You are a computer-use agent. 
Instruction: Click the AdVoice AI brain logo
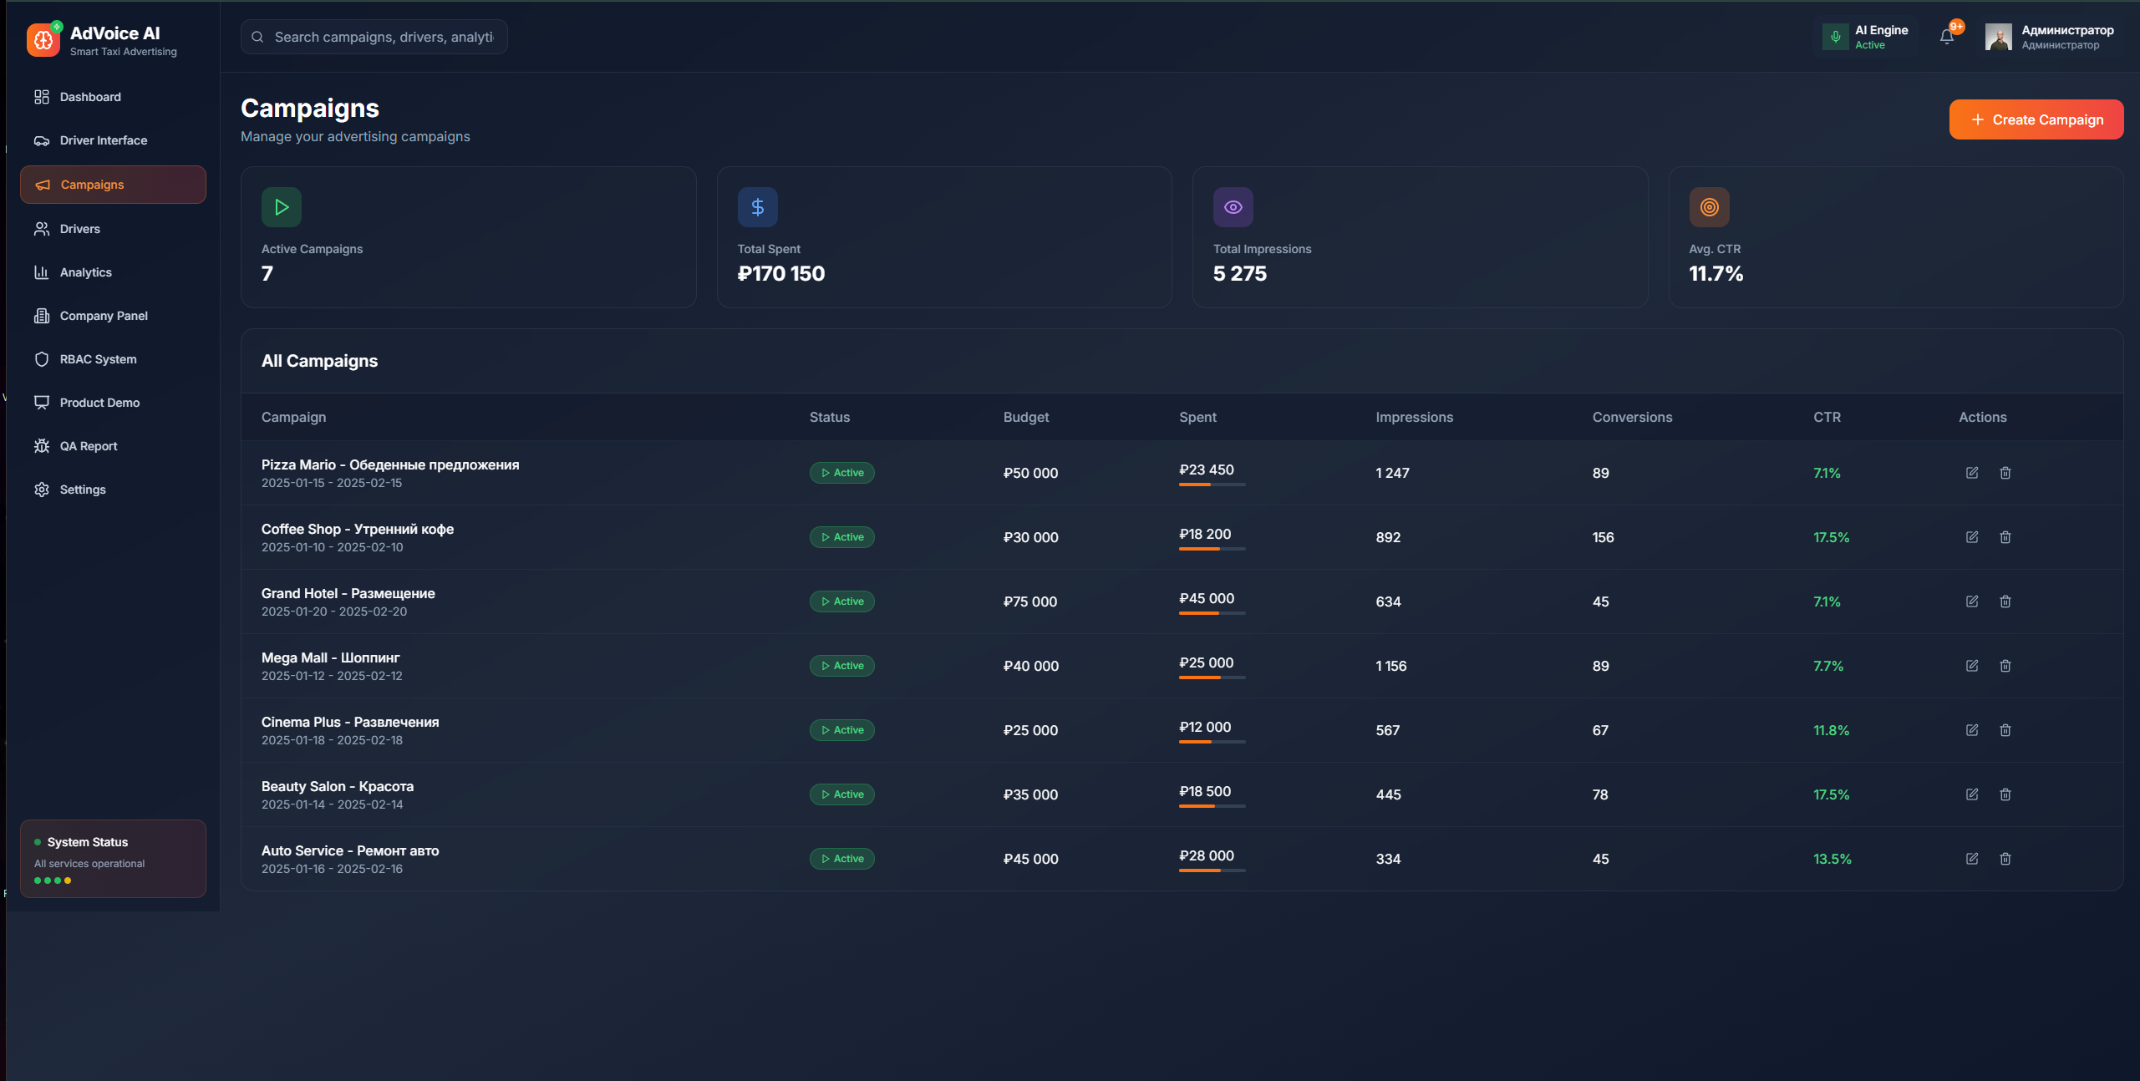tap(43, 40)
